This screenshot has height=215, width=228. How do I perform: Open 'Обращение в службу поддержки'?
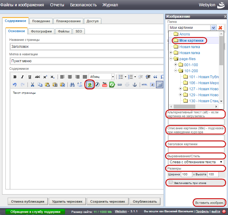[x=35, y=212]
